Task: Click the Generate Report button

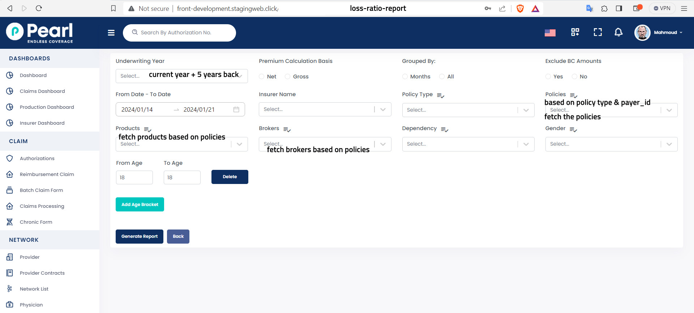Action: click(x=139, y=237)
